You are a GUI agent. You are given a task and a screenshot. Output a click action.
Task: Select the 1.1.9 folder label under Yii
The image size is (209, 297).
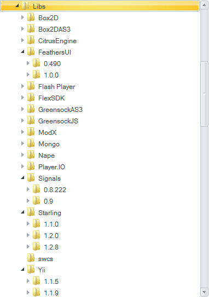[51, 293]
